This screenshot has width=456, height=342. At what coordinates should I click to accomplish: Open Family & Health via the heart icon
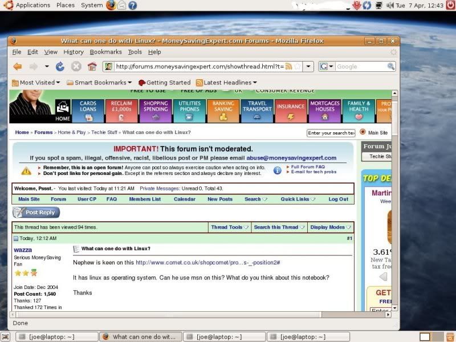click(x=359, y=116)
